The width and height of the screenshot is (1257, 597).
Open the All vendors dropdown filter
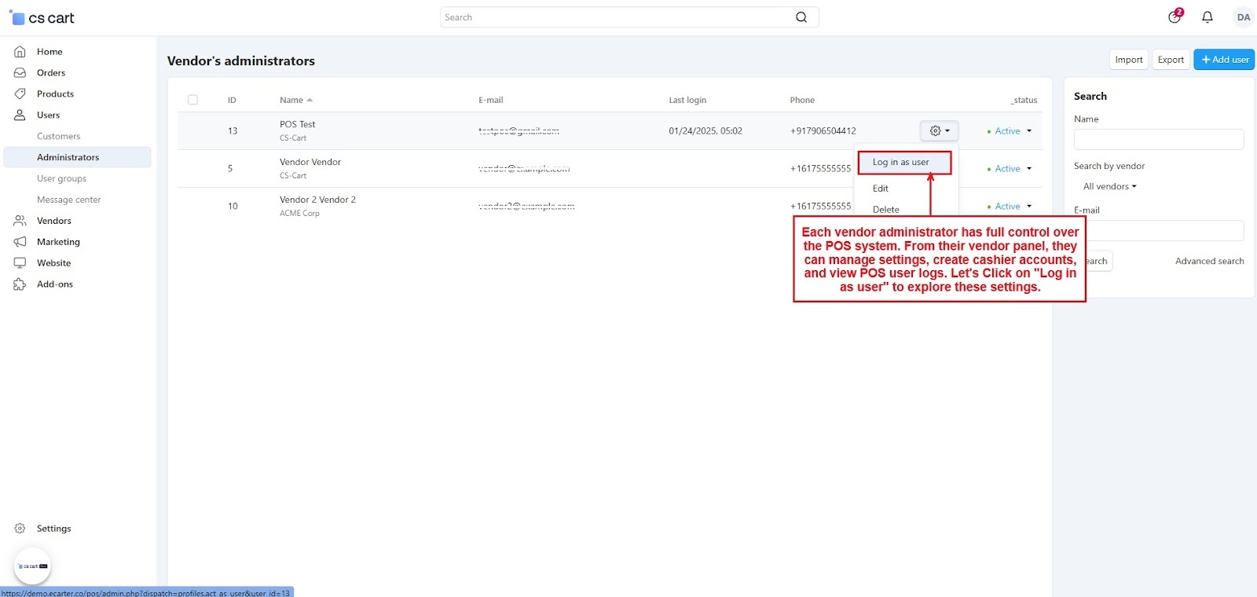(x=1109, y=187)
